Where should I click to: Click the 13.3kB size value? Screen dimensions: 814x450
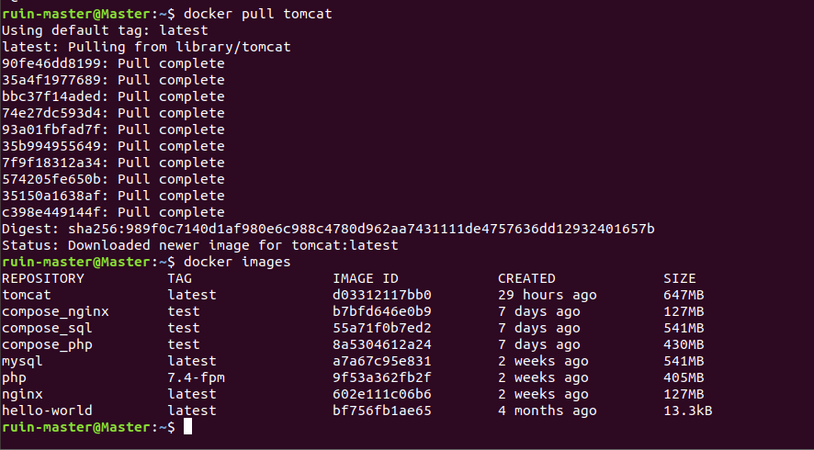688,411
